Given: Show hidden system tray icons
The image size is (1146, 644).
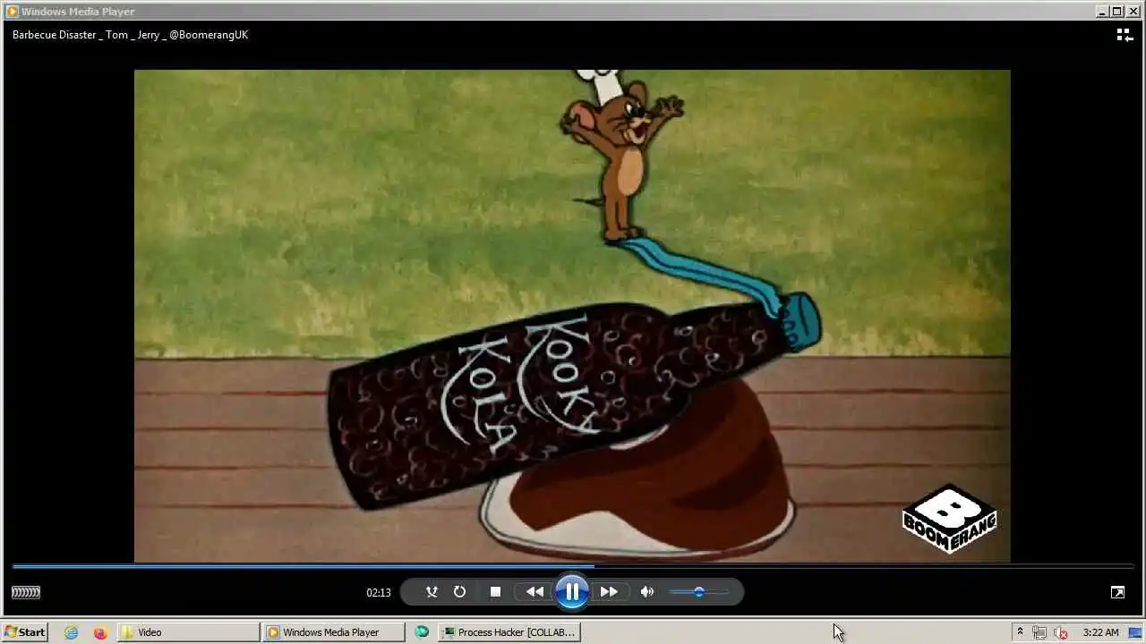Looking at the screenshot, I should 1020,631.
